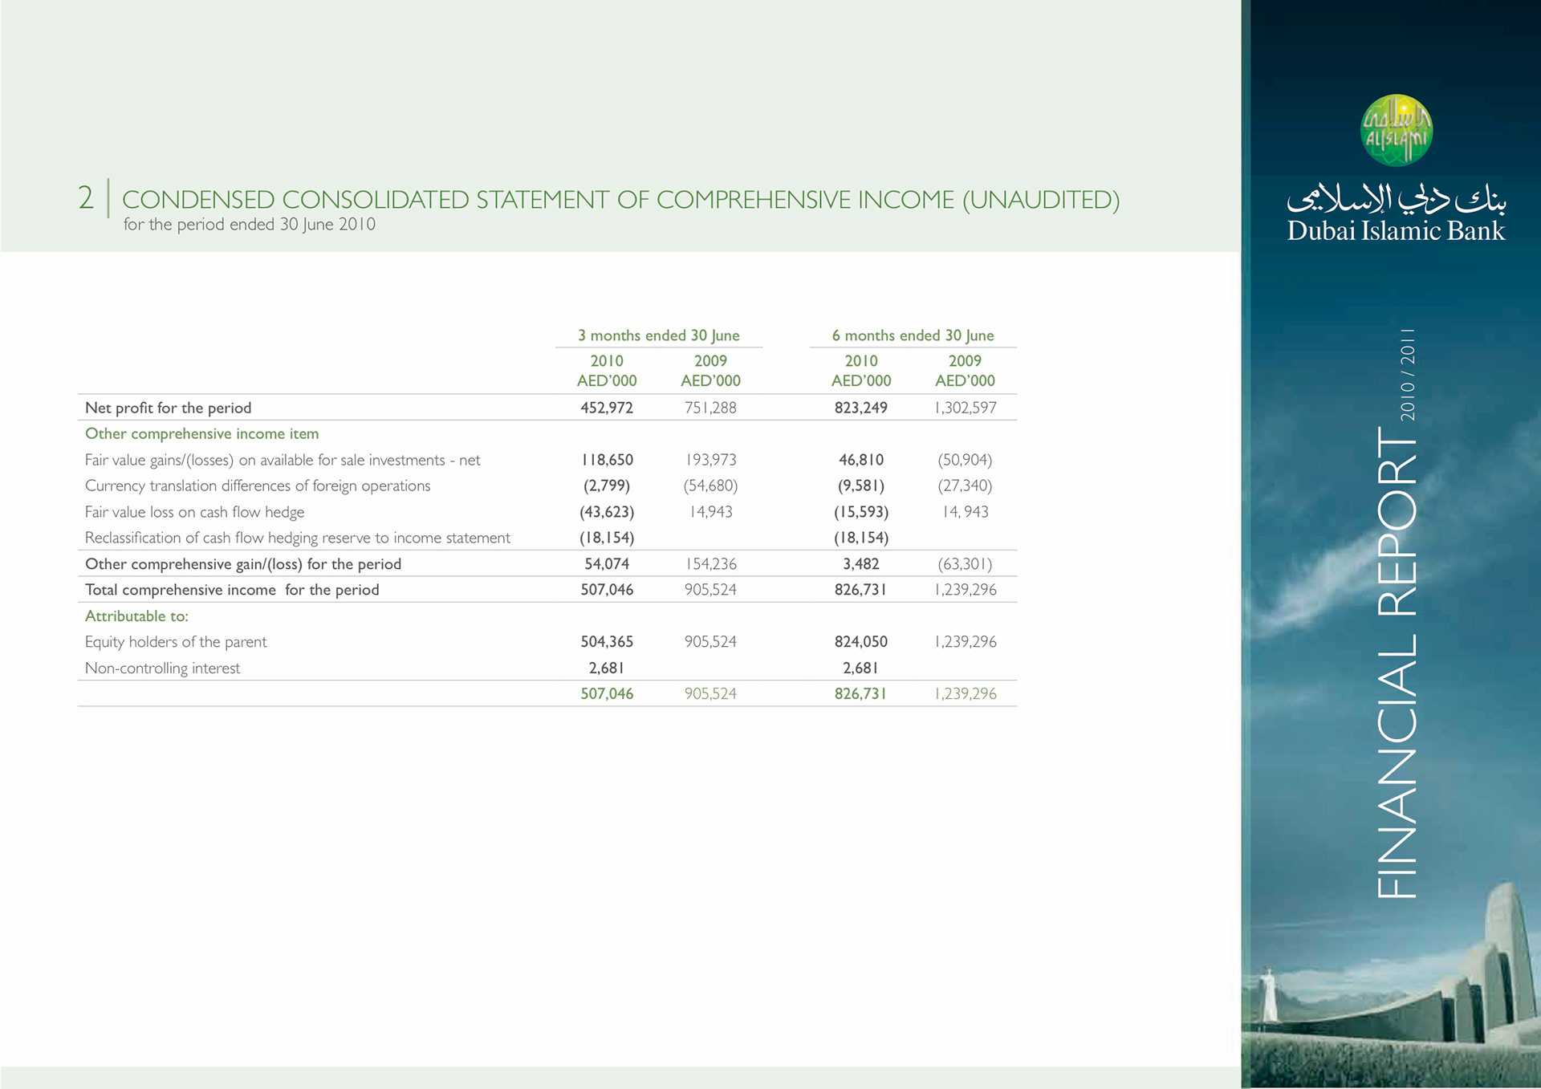This screenshot has height=1089, width=1541.
Task: Click the page number 2 in the heading
Action: coord(86,198)
